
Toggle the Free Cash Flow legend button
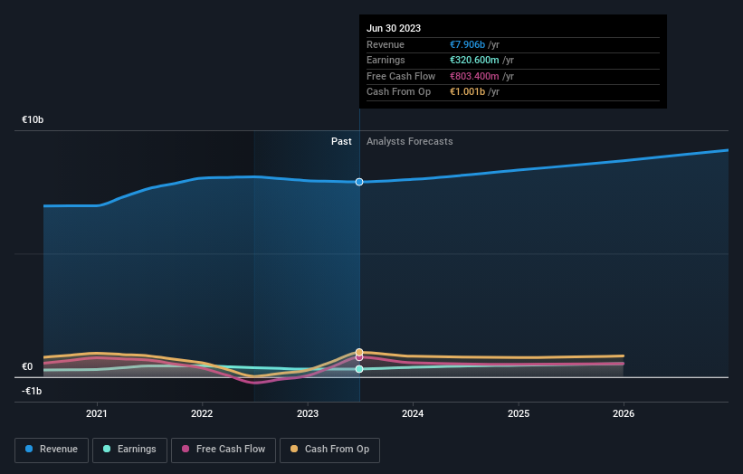(224, 450)
